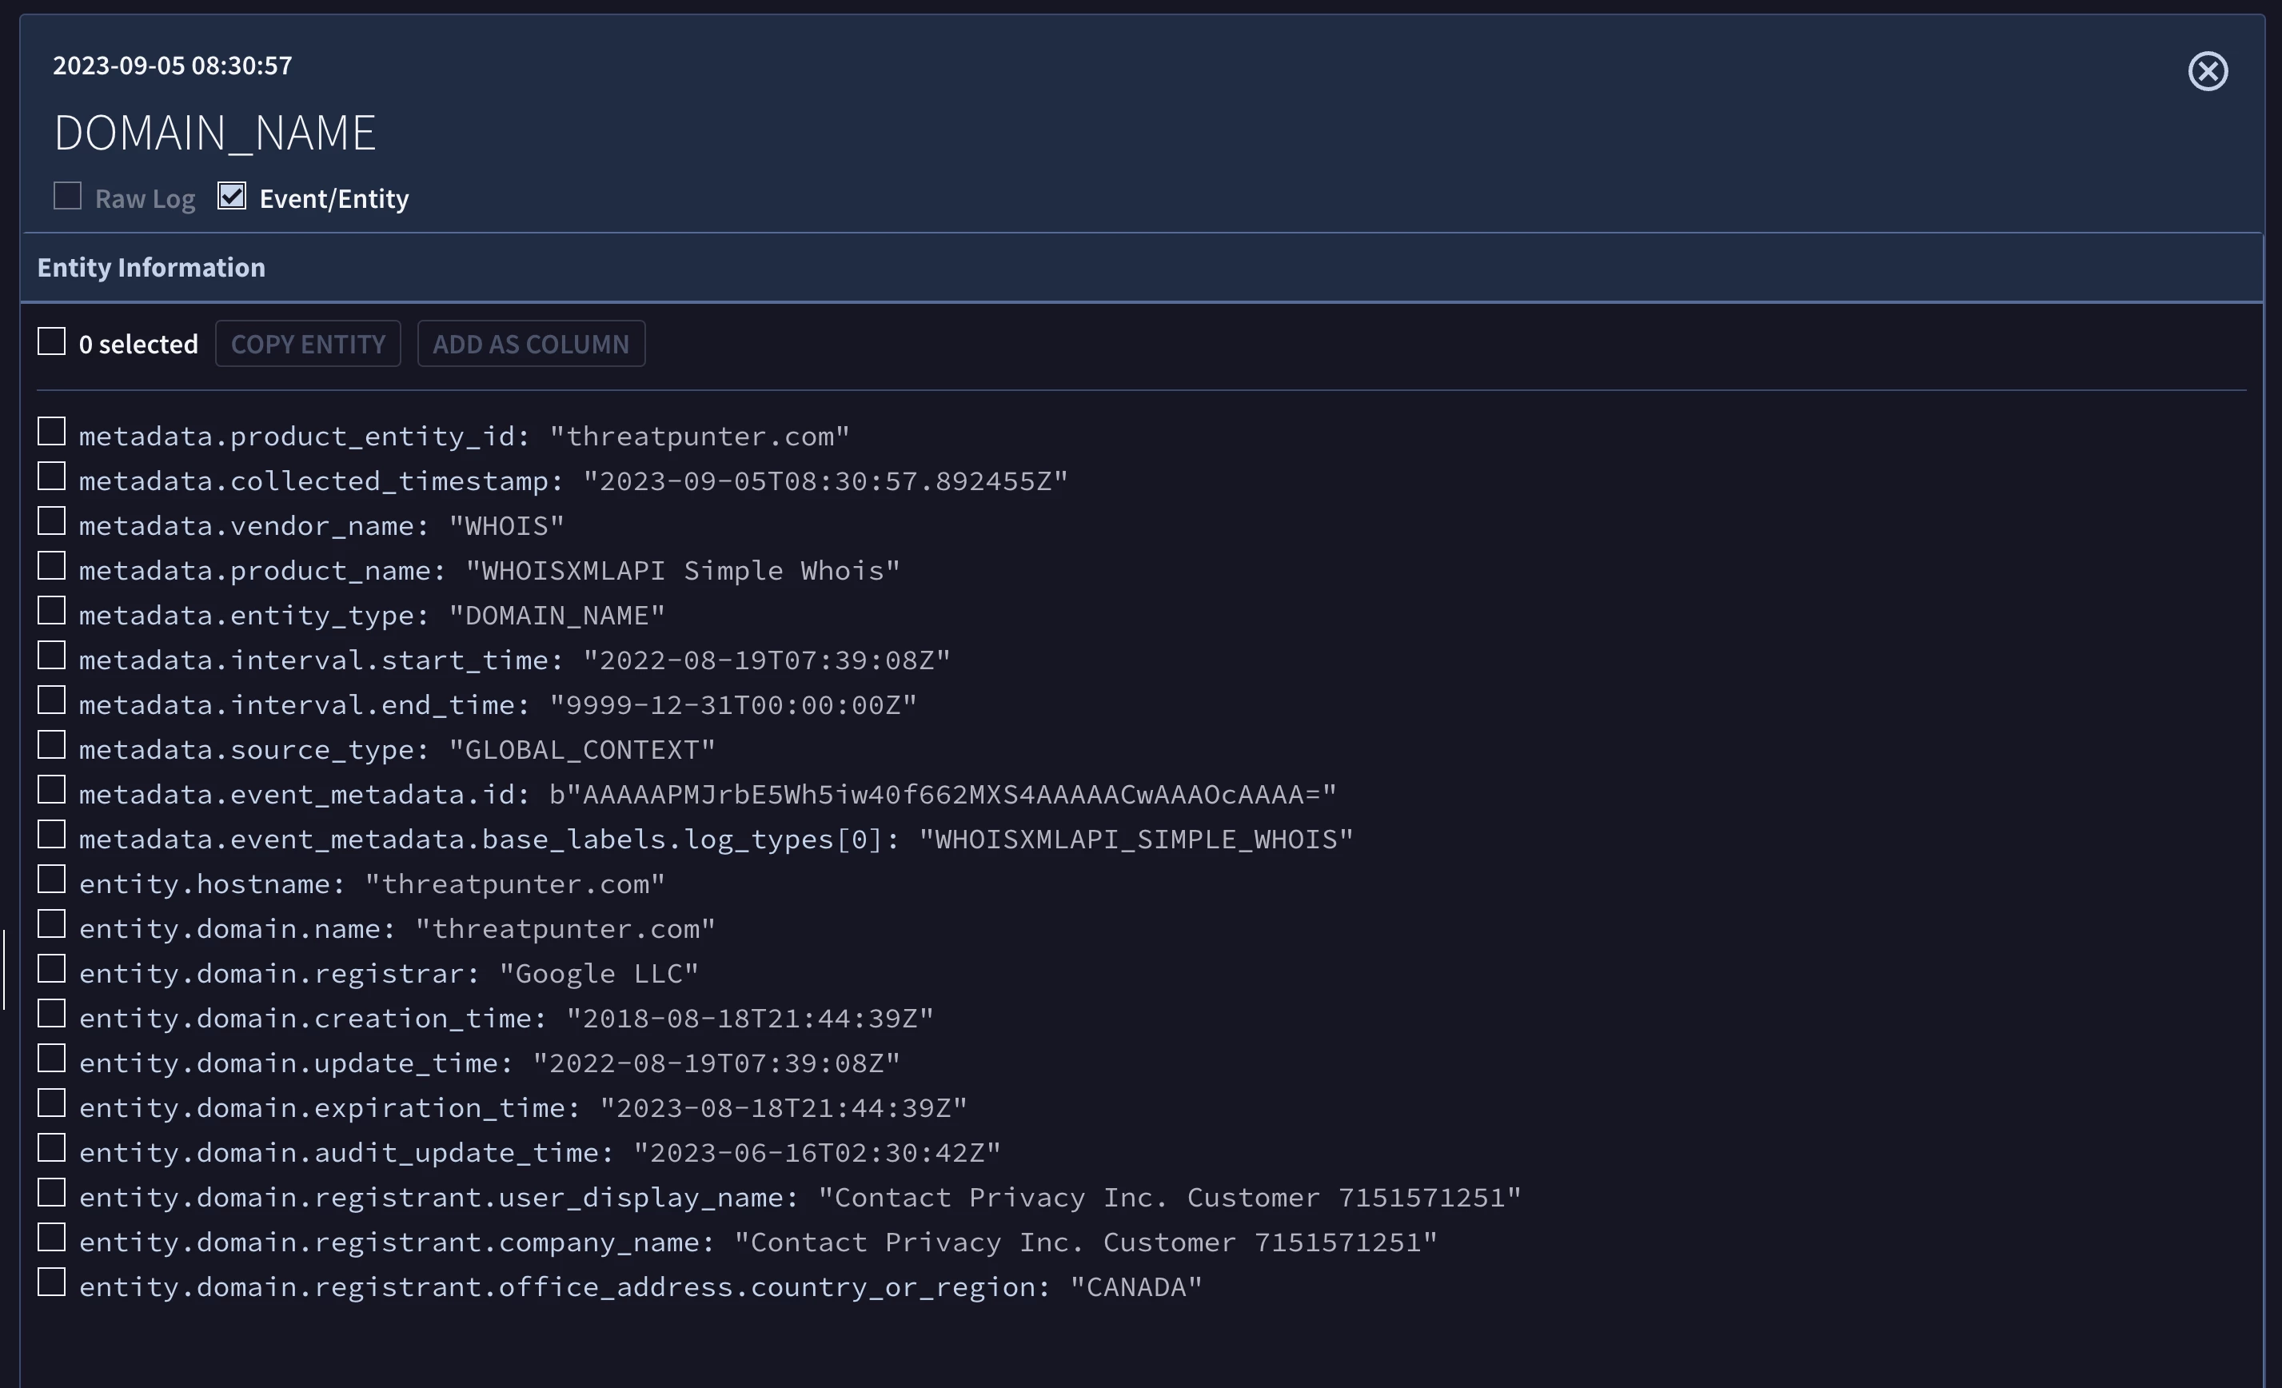Click "2023-08-18T21:44:39Z" expiration time value
2282x1388 pixels.
(x=784, y=1108)
